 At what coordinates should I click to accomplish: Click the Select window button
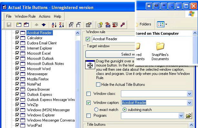110,54
